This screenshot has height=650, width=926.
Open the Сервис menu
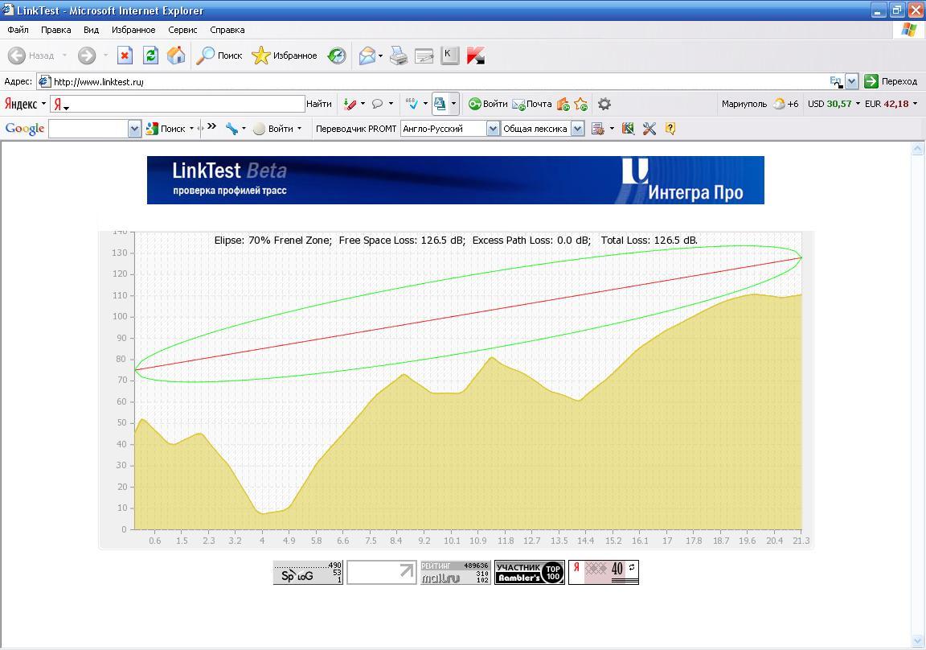(x=182, y=30)
